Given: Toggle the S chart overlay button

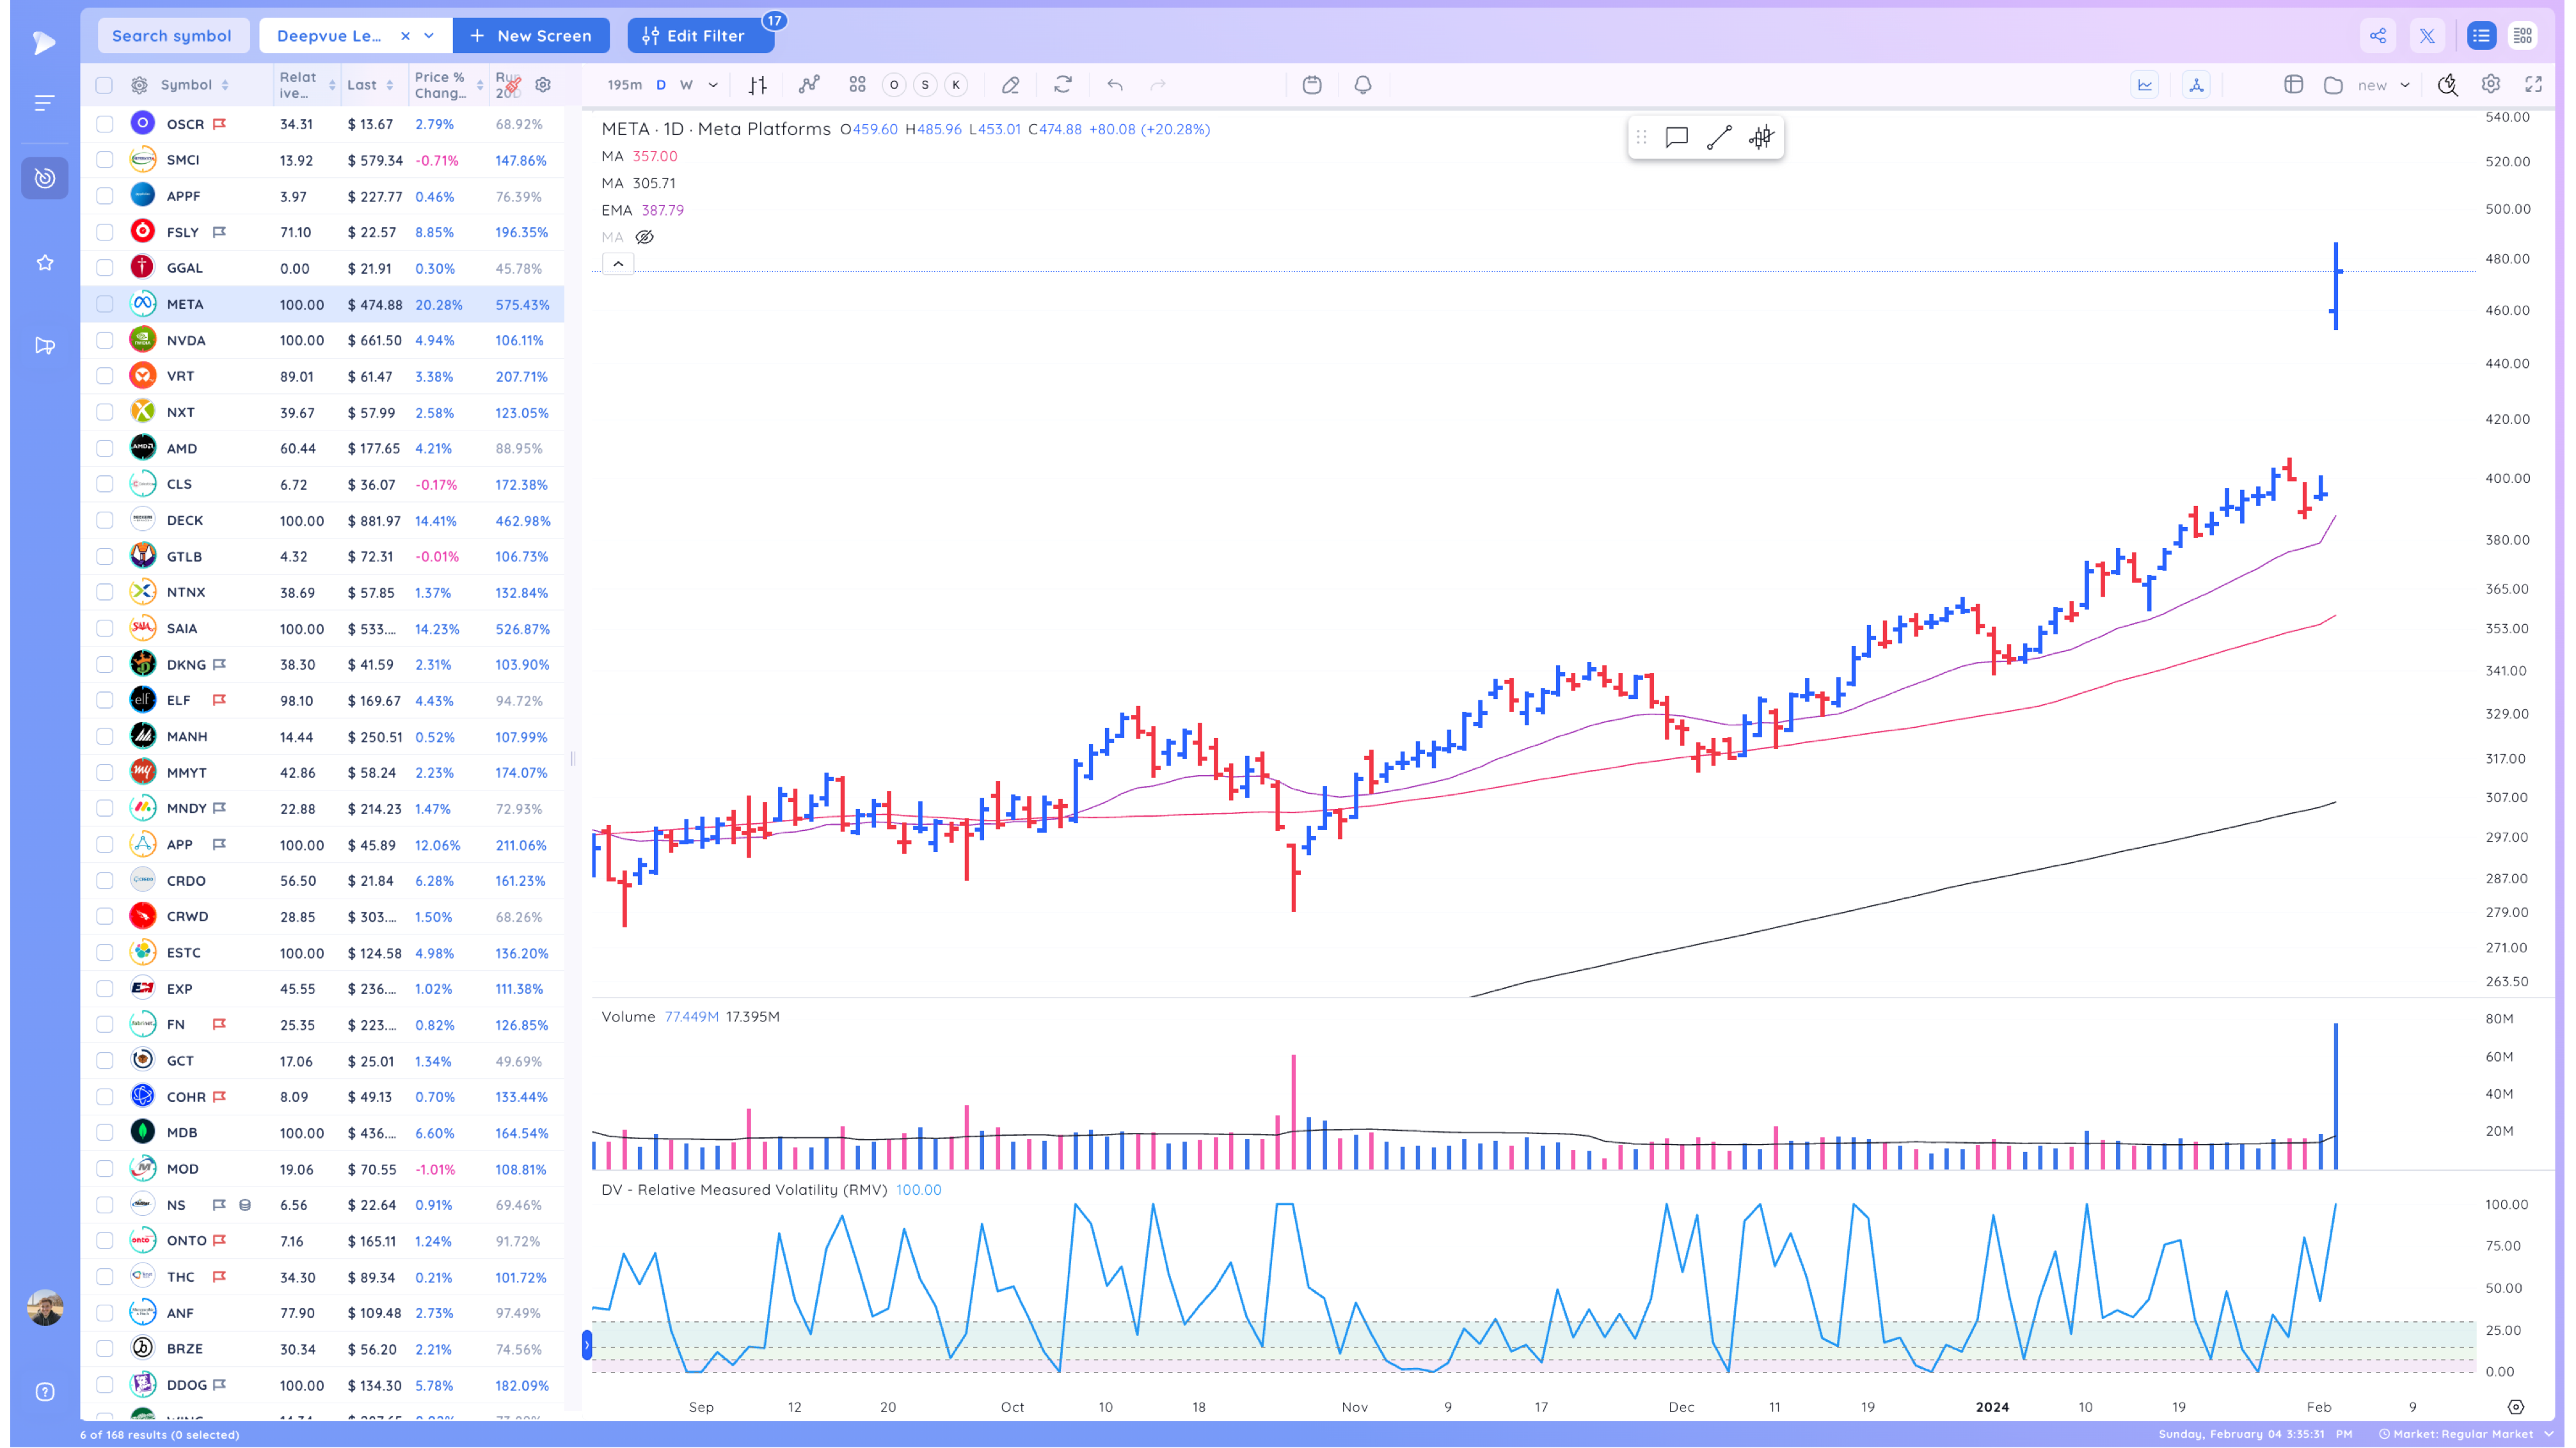Looking at the screenshot, I should tap(925, 85).
